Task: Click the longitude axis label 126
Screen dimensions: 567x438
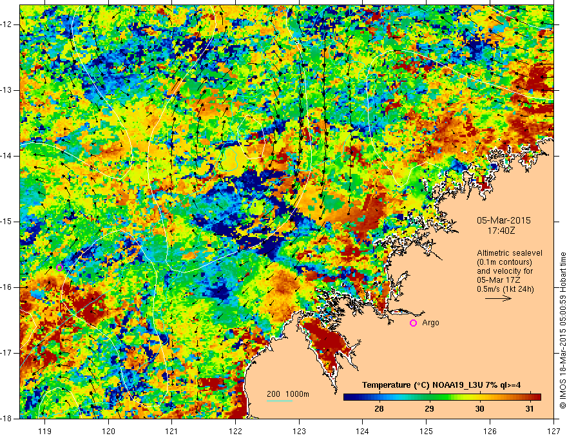Action: (490, 431)
